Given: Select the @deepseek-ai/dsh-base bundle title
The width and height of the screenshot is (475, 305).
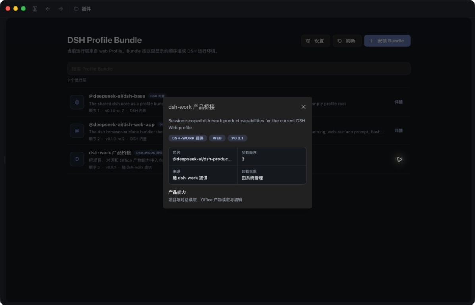Looking at the screenshot, I should (117, 96).
